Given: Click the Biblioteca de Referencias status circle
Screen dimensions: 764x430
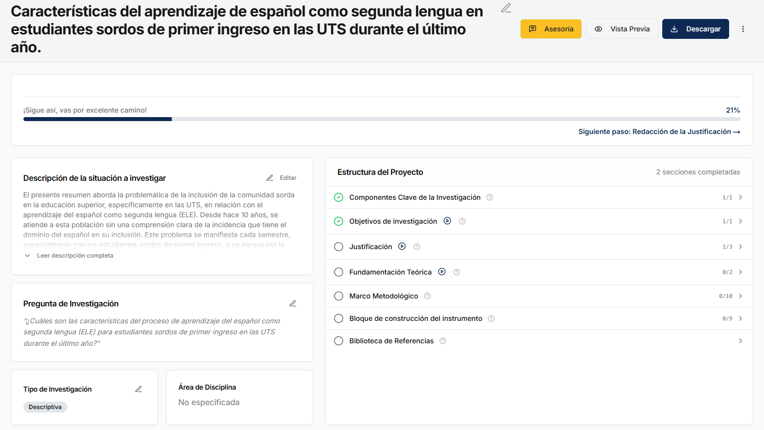Looking at the screenshot, I should [x=339, y=341].
